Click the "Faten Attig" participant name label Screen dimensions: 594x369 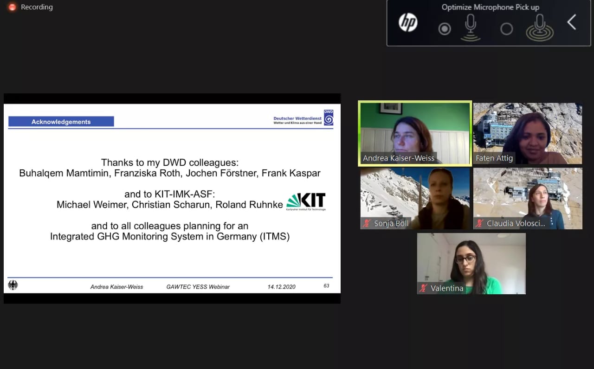pyautogui.click(x=494, y=158)
